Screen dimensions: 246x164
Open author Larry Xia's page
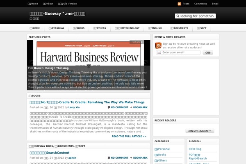tap(74, 107)
